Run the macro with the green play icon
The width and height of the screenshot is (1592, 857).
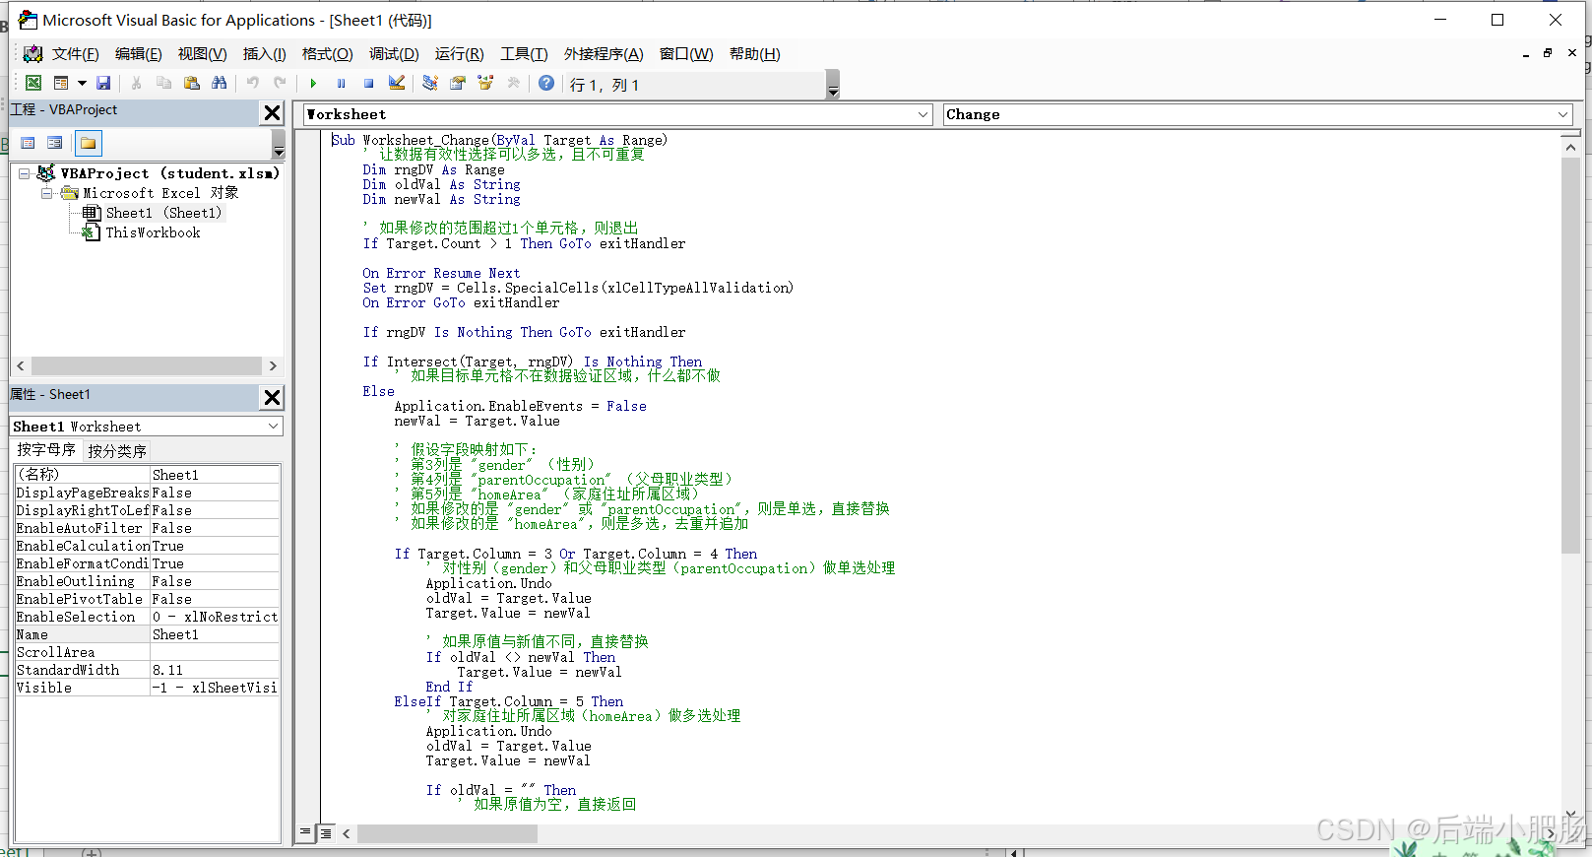pyautogui.click(x=313, y=83)
